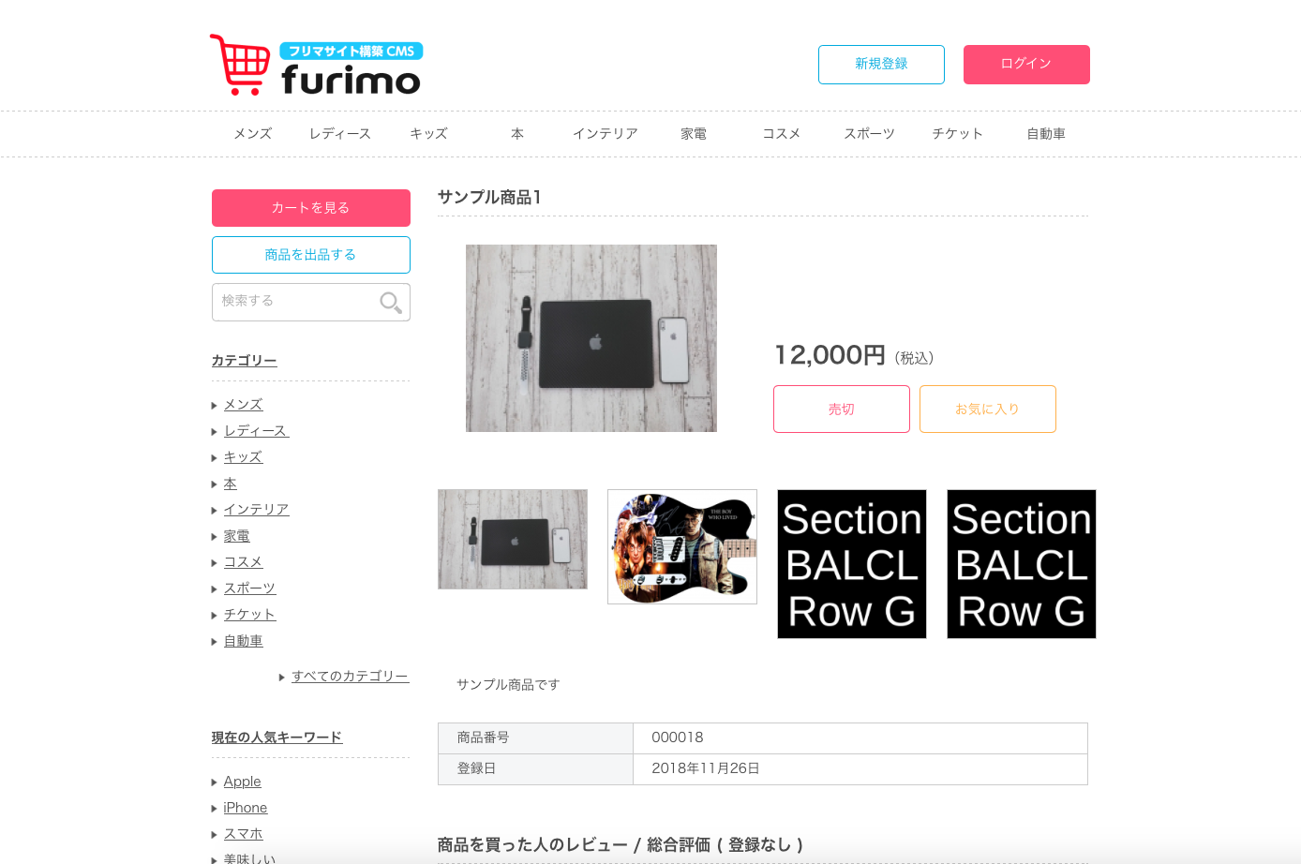This screenshot has height=864, width=1301.
Task: Click the 商品を出品する button
Action: point(311,255)
